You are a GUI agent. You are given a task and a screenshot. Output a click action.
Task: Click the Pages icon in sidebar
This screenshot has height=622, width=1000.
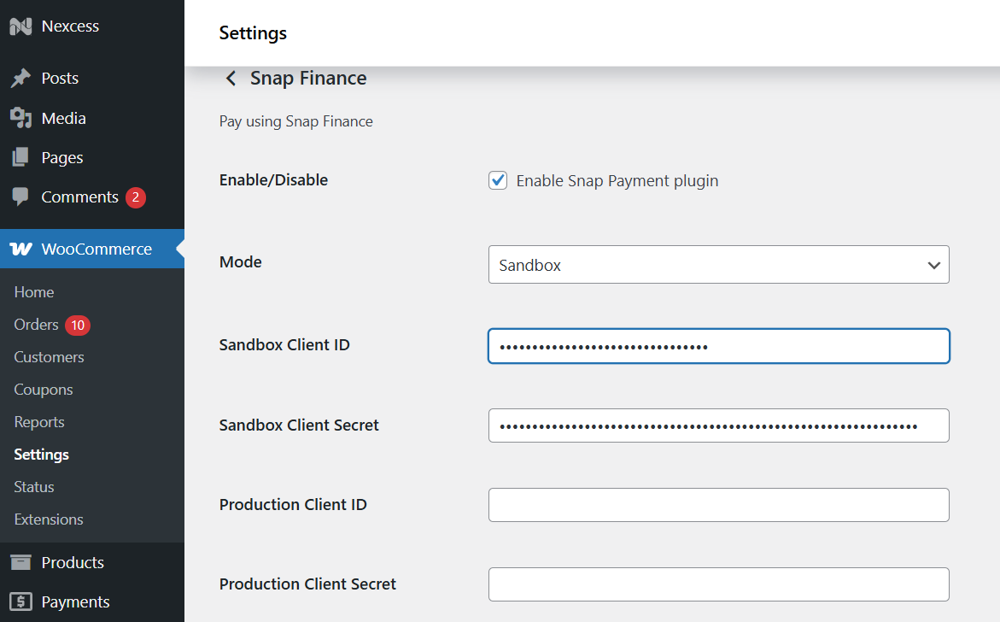point(20,157)
